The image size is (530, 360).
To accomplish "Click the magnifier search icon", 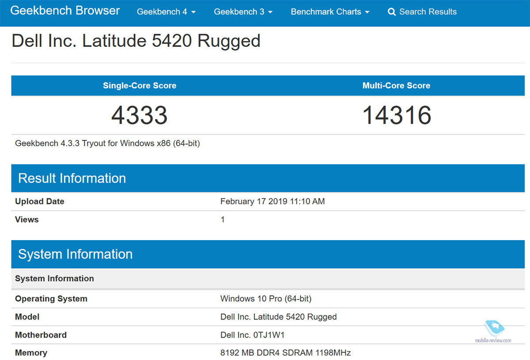I will click(x=392, y=12).
